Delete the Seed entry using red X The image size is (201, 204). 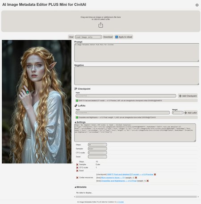coord(77,171)
